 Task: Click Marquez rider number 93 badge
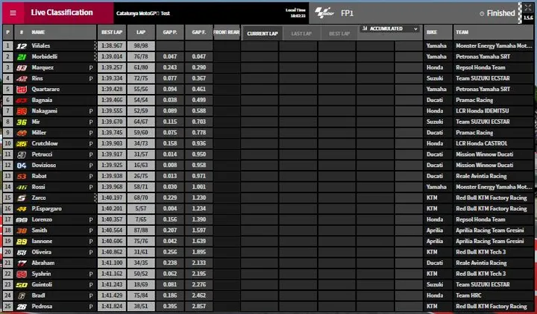[22, 68]
